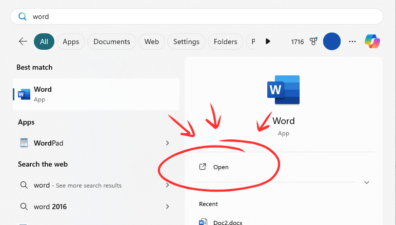Expand the "word 2016" suggestion chevron

167,207
